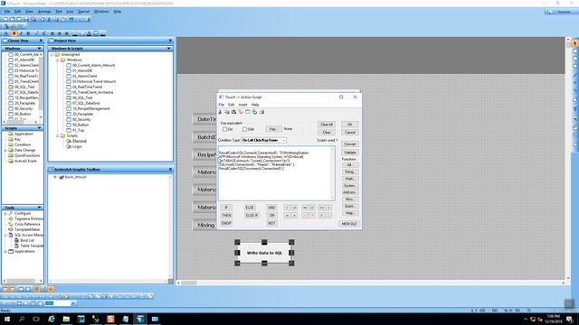The width and height of the screenshot is (579, 325).
Task: Click the Login script icon in Project View
Action: coord(69,146)
